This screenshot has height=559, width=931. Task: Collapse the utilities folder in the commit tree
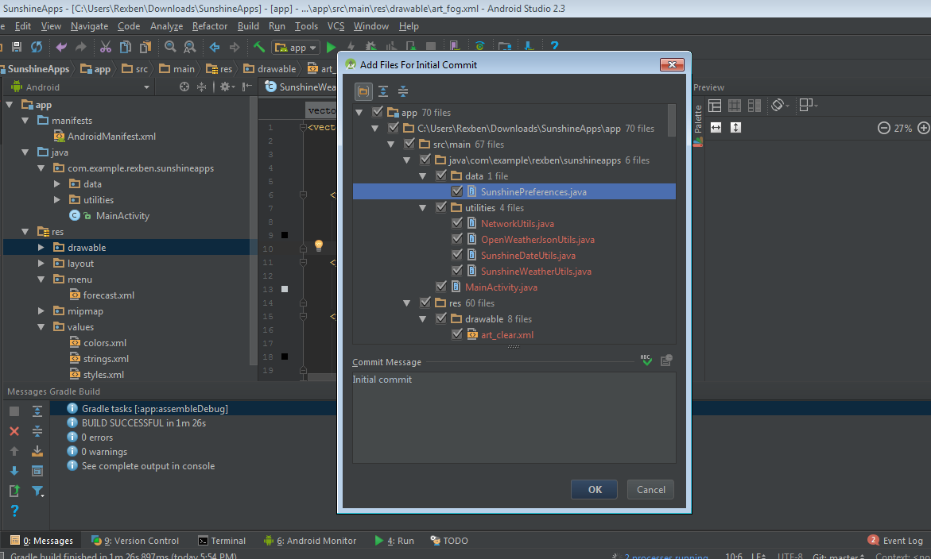click(422, 207)
